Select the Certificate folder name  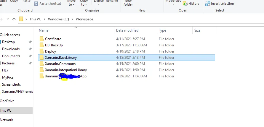coord(53,39)
